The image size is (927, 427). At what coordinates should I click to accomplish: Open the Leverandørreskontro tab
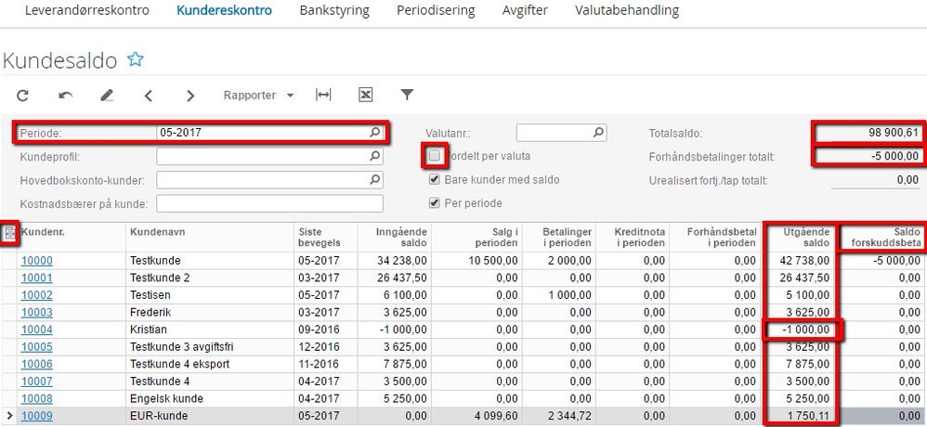pyautogui.click(x=87, y=10)
